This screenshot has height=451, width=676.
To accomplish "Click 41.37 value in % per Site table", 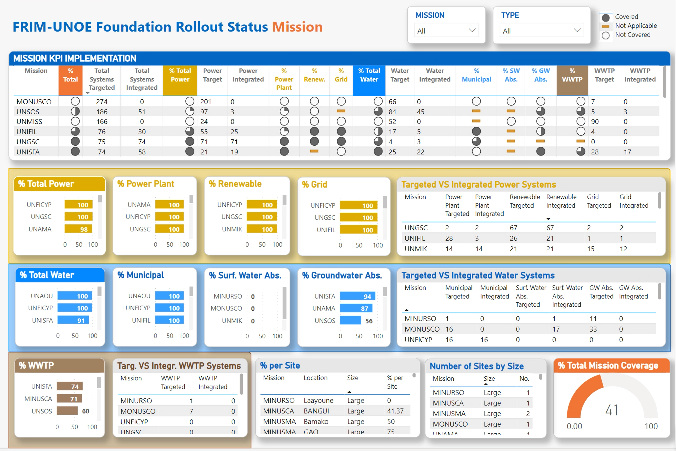I will click(395, 411).
